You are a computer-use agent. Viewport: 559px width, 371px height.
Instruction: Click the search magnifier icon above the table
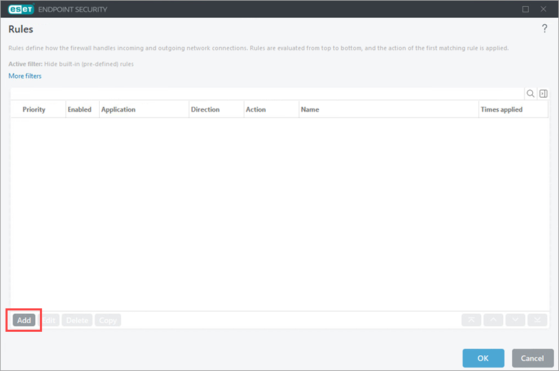click(530, 94)
